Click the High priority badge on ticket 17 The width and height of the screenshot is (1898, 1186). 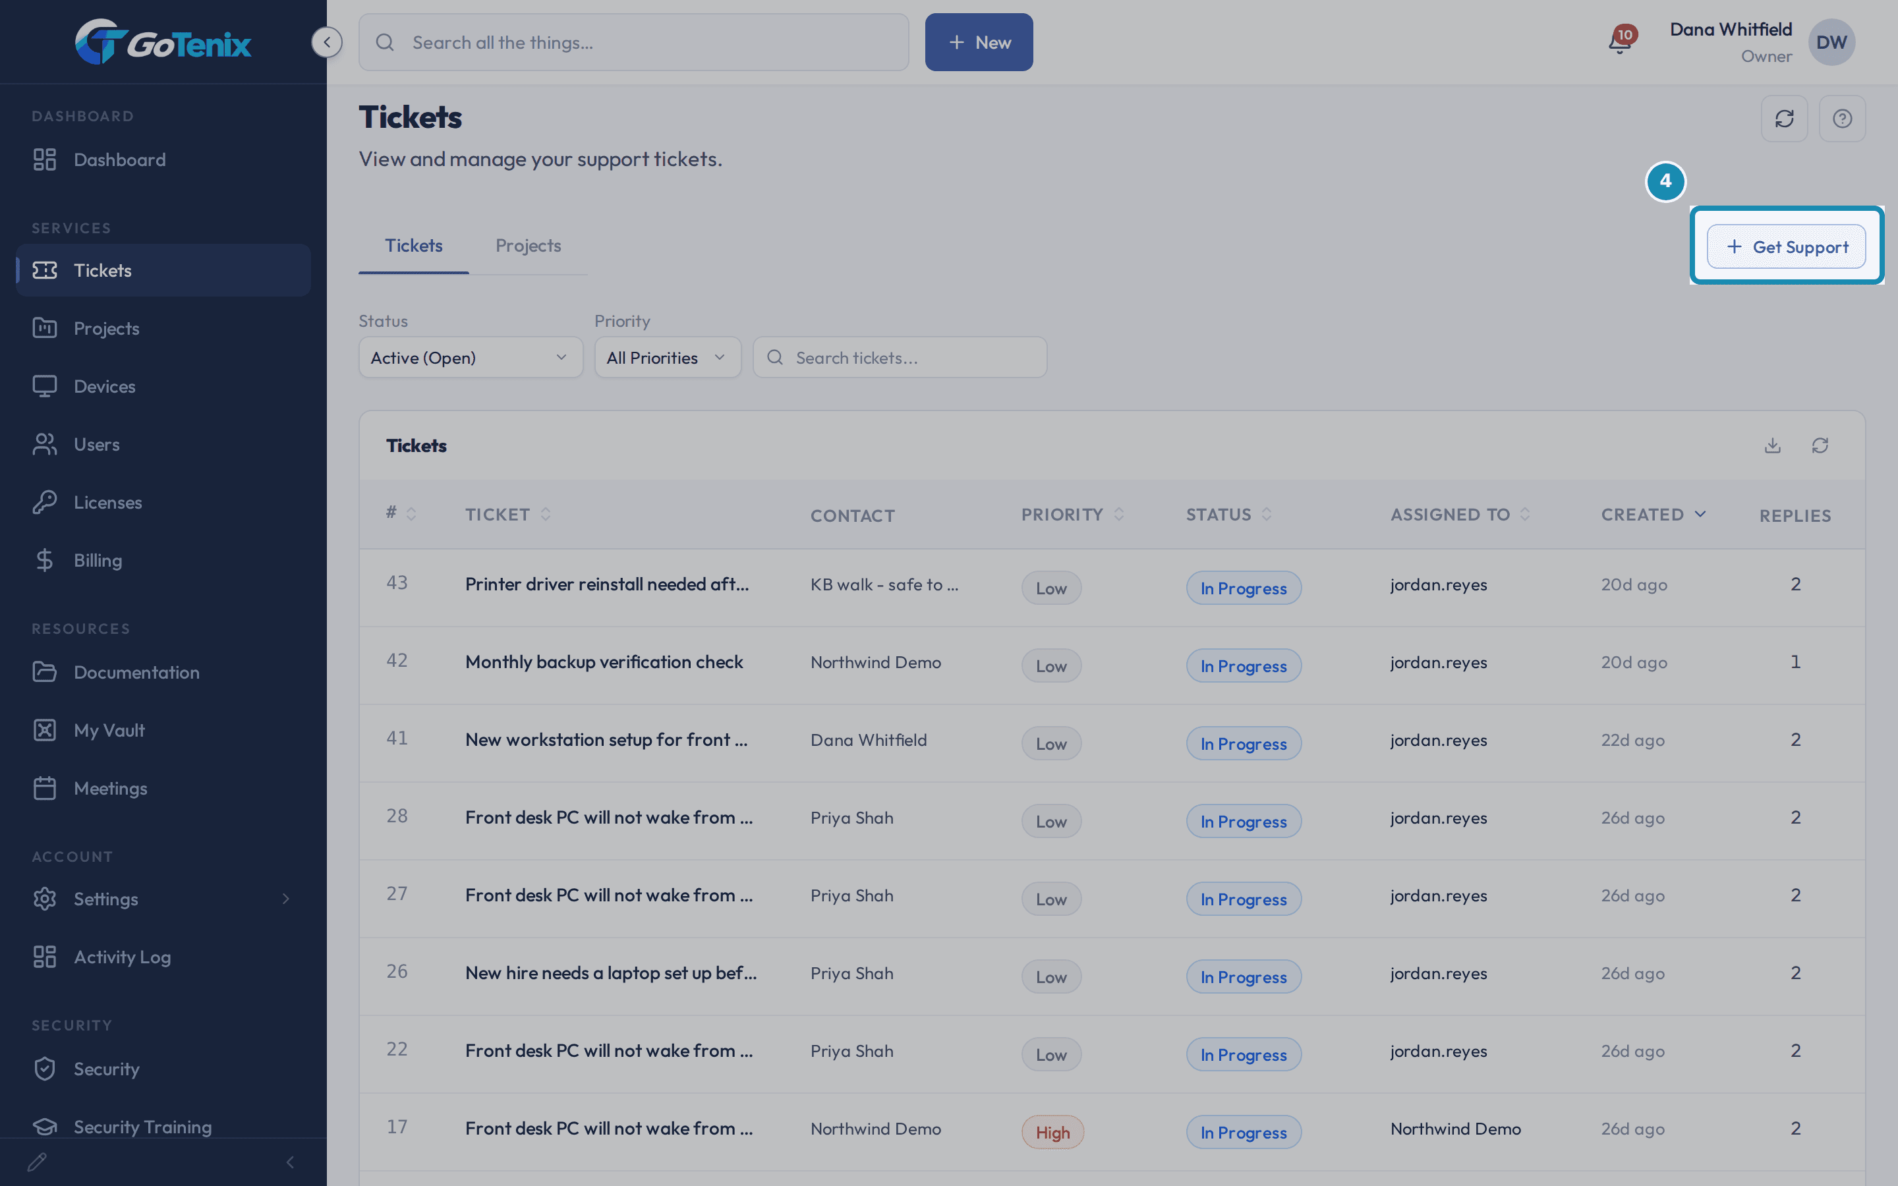tap(1052, 1132)
